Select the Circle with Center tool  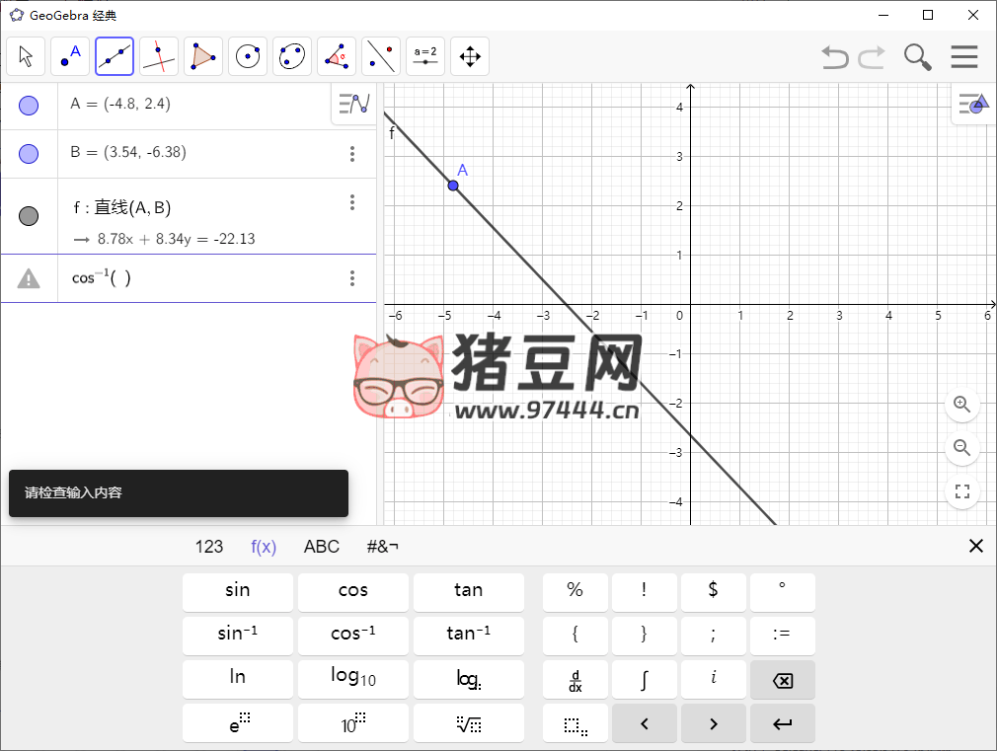click(247, 56)
